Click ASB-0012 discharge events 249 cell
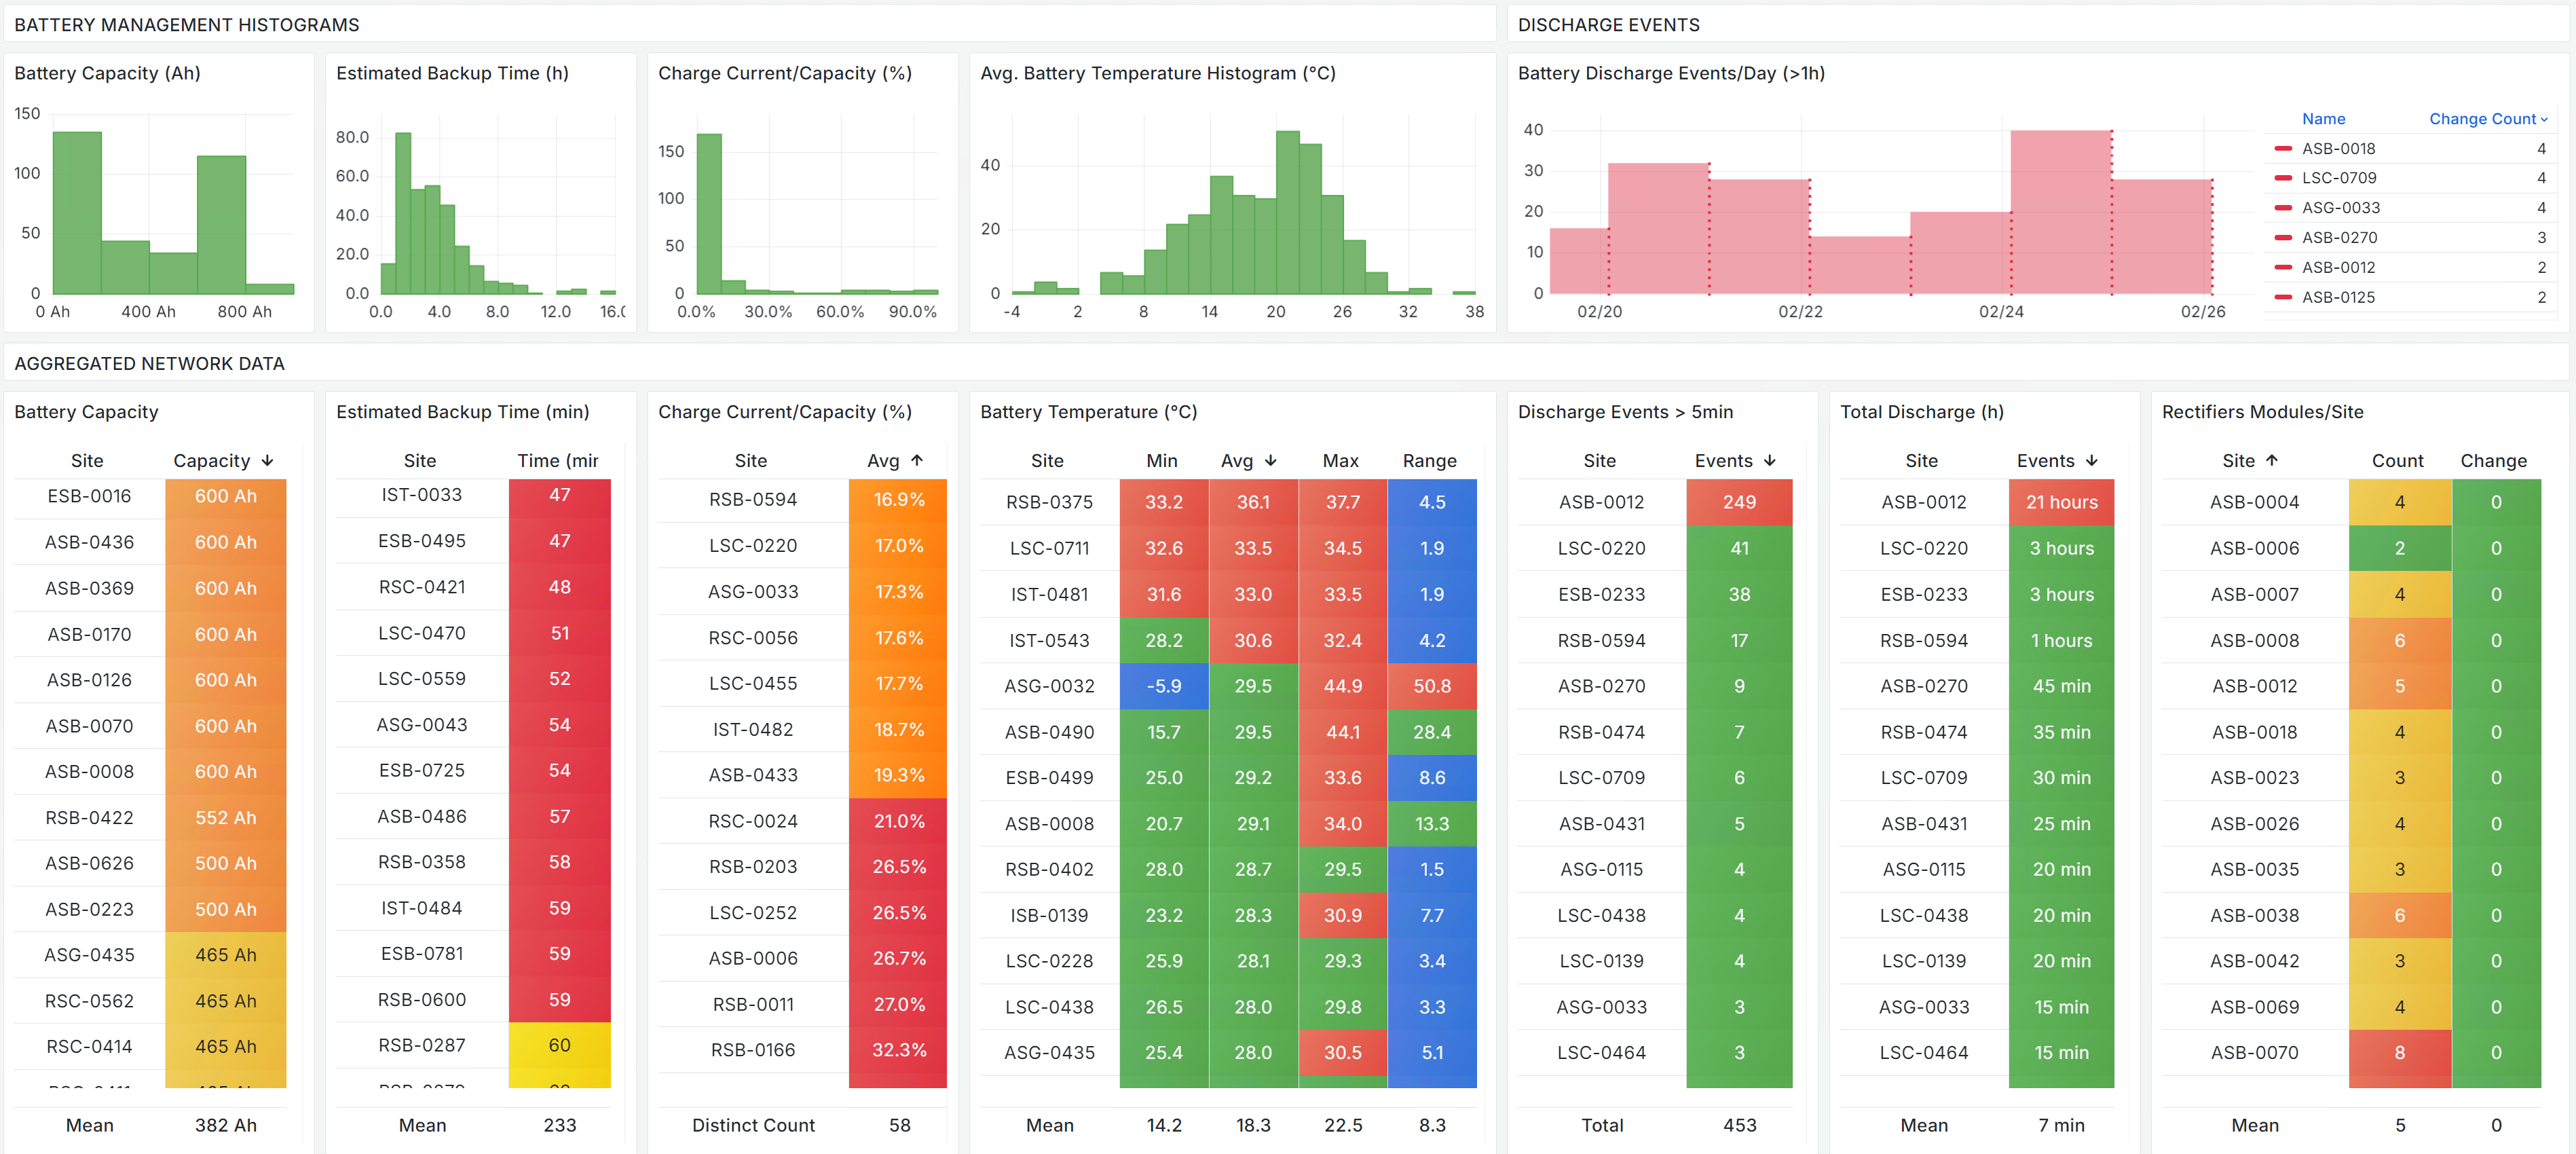Viewport: 2576px width, 1154px height. (1739, 502)
